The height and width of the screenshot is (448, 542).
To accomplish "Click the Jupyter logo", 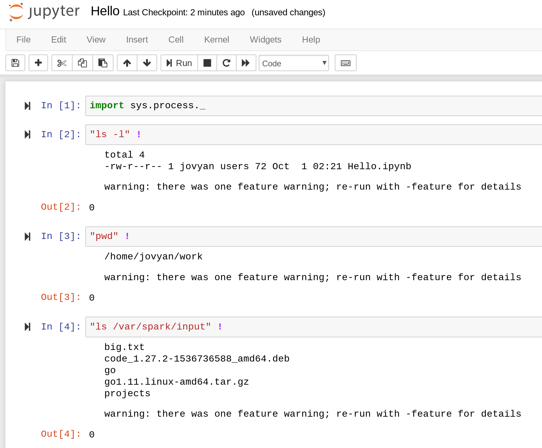I will pyautogui.click(x=44, y=12).
